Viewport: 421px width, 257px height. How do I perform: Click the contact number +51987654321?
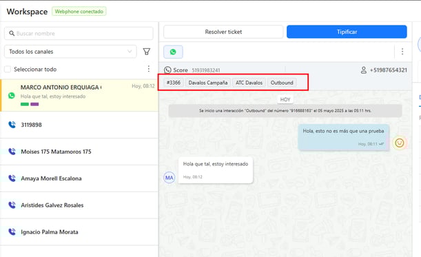pyautogui.click(x=388, y=70)
